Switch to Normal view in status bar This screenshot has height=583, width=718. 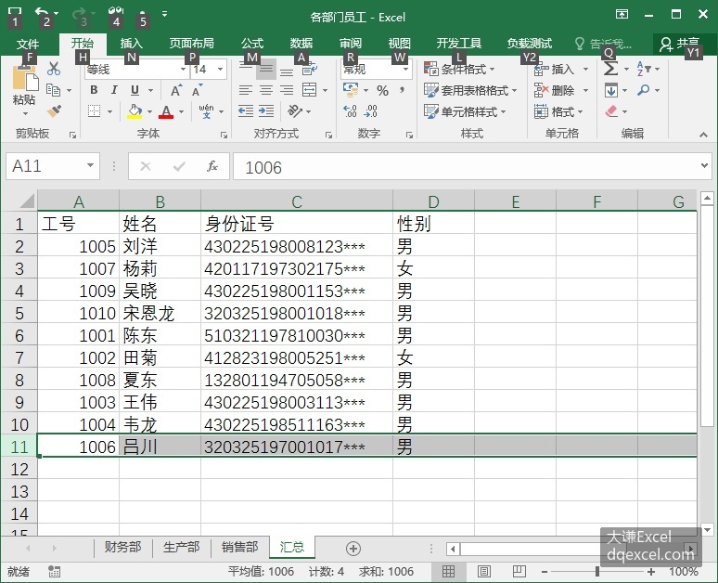coord(448,571)
